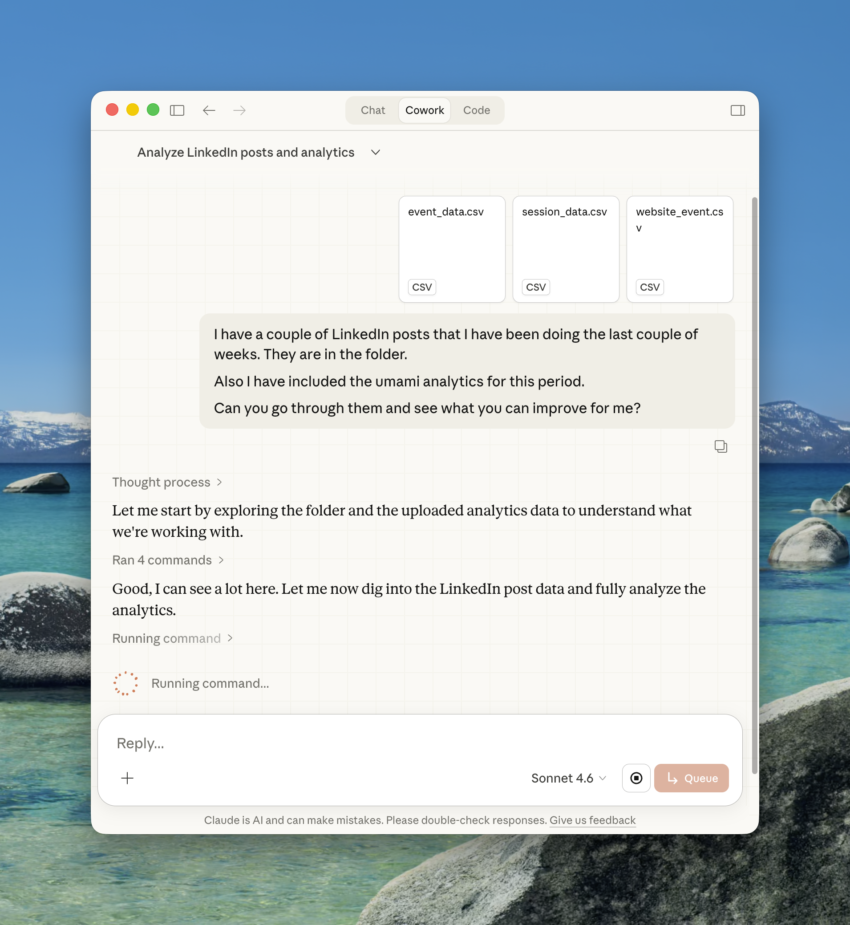Copy the user message with copy icon

click(720, 446)
